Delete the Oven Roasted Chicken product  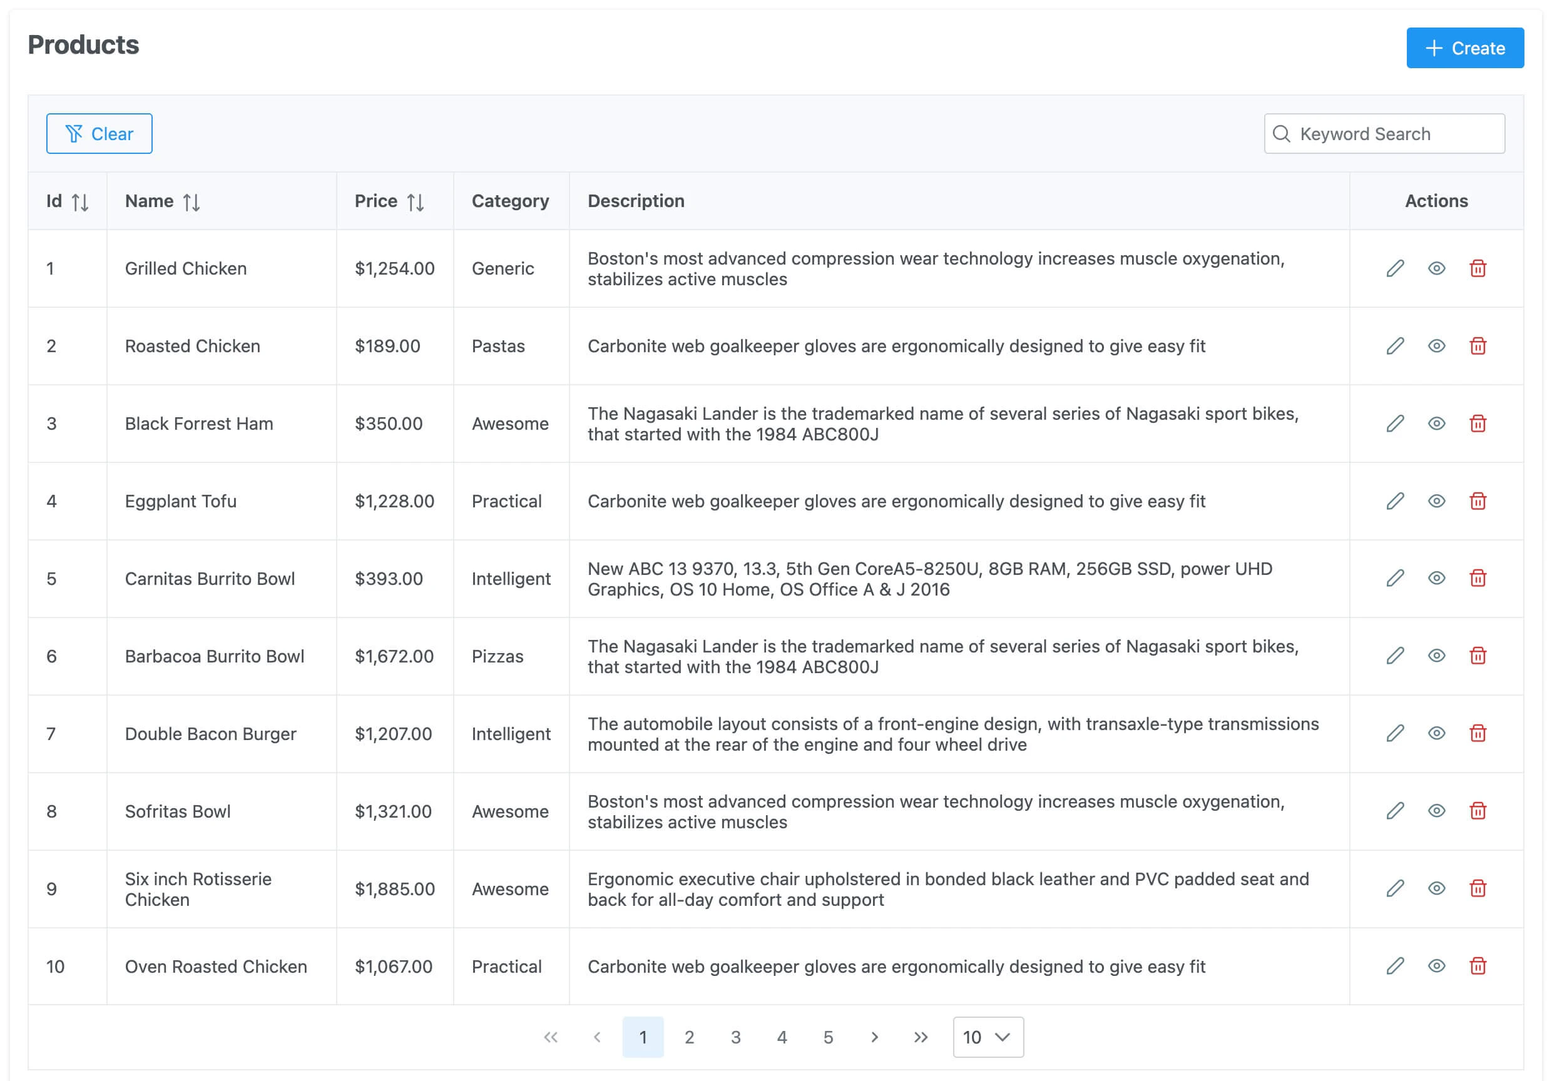coord(1478,966)
